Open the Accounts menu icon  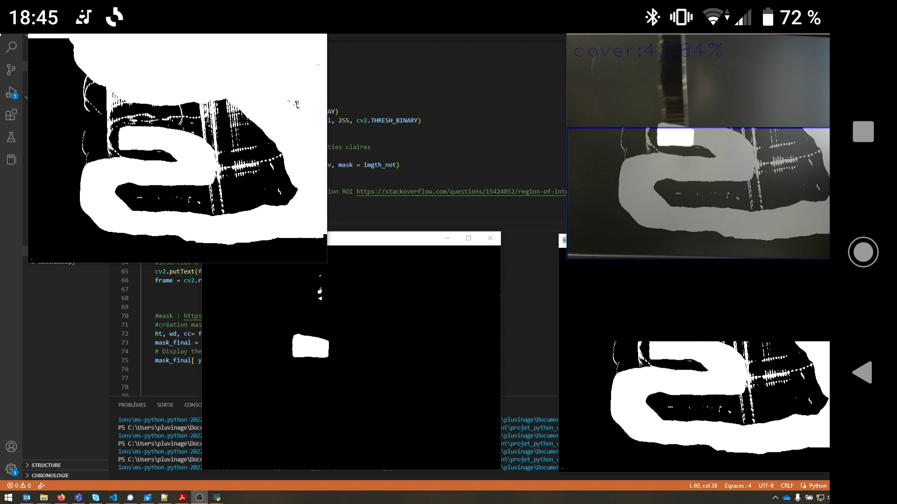pyautogui.click(x=11, y=447)
